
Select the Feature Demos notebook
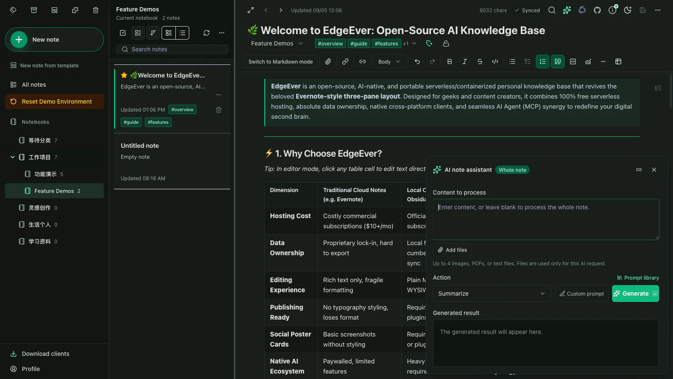coord(54,191)
